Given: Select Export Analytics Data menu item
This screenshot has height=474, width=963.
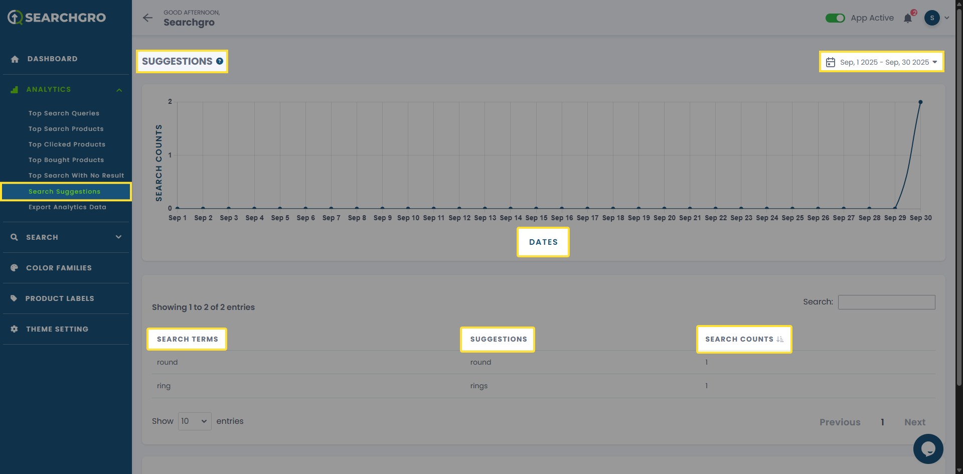Looking at the screenshot, I should pos(67,207).
